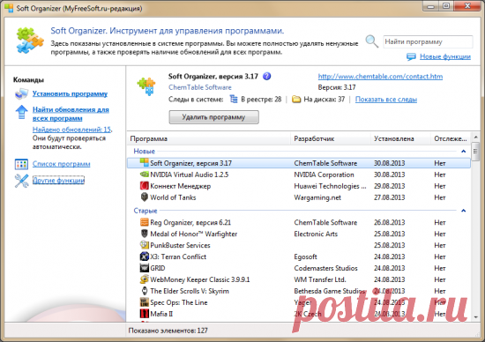Click the 27.08.2013 install date cell
The height and width of the screenshot is (342, 485).
click(390, 197)
